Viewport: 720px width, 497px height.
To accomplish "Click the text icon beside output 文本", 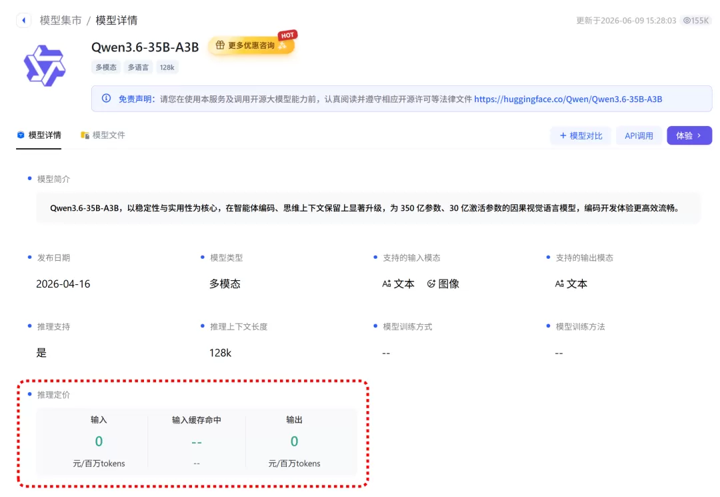I will point(559,284).
